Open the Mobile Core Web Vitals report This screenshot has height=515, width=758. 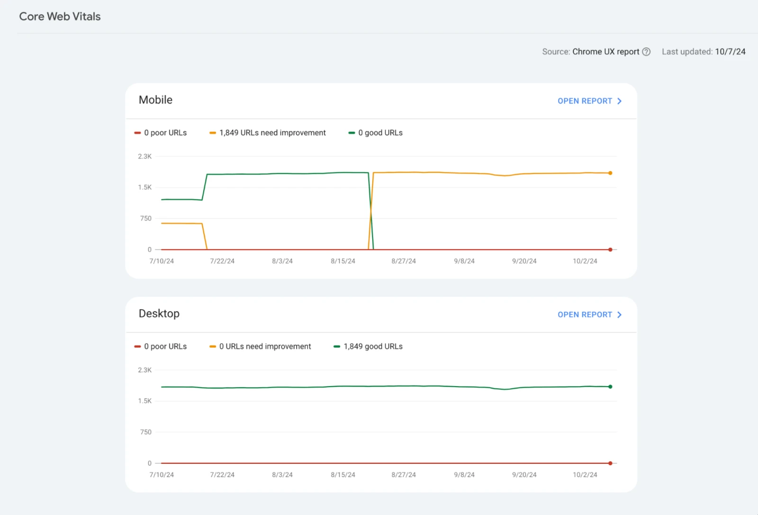[589, 101]
